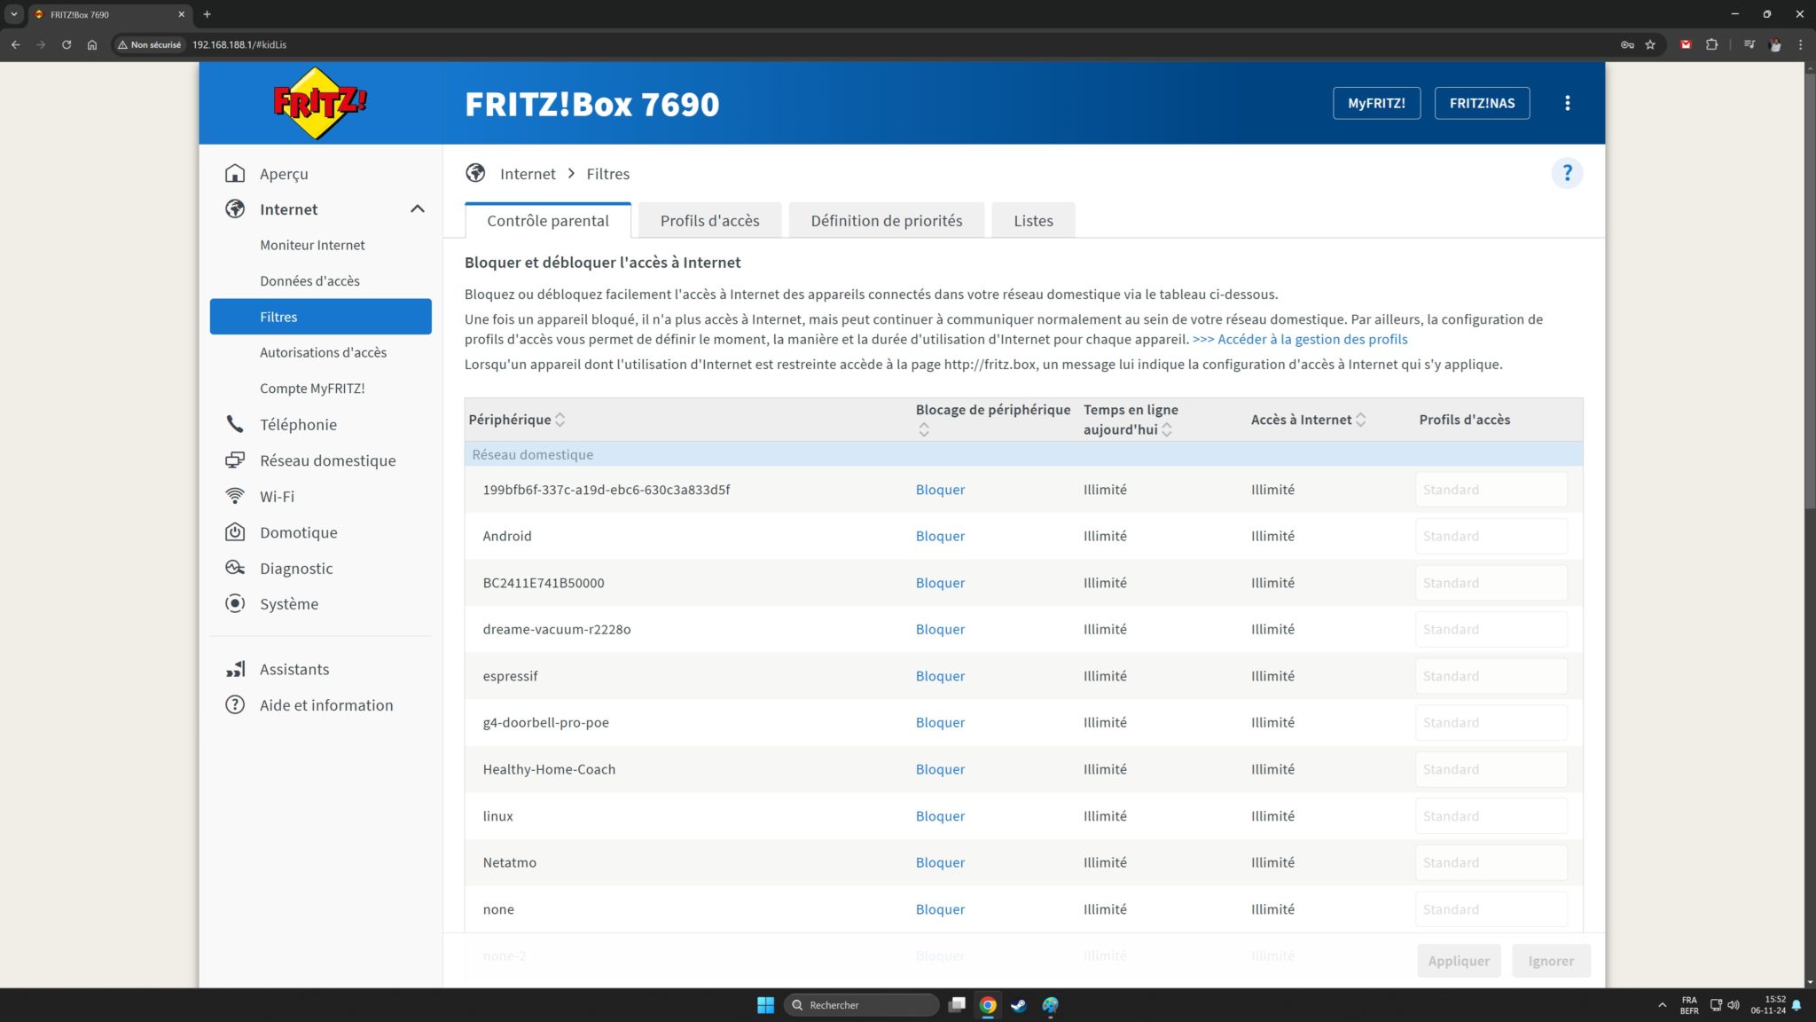
Task: Click the password key icon in address bar
Action: coord(1627,44)
